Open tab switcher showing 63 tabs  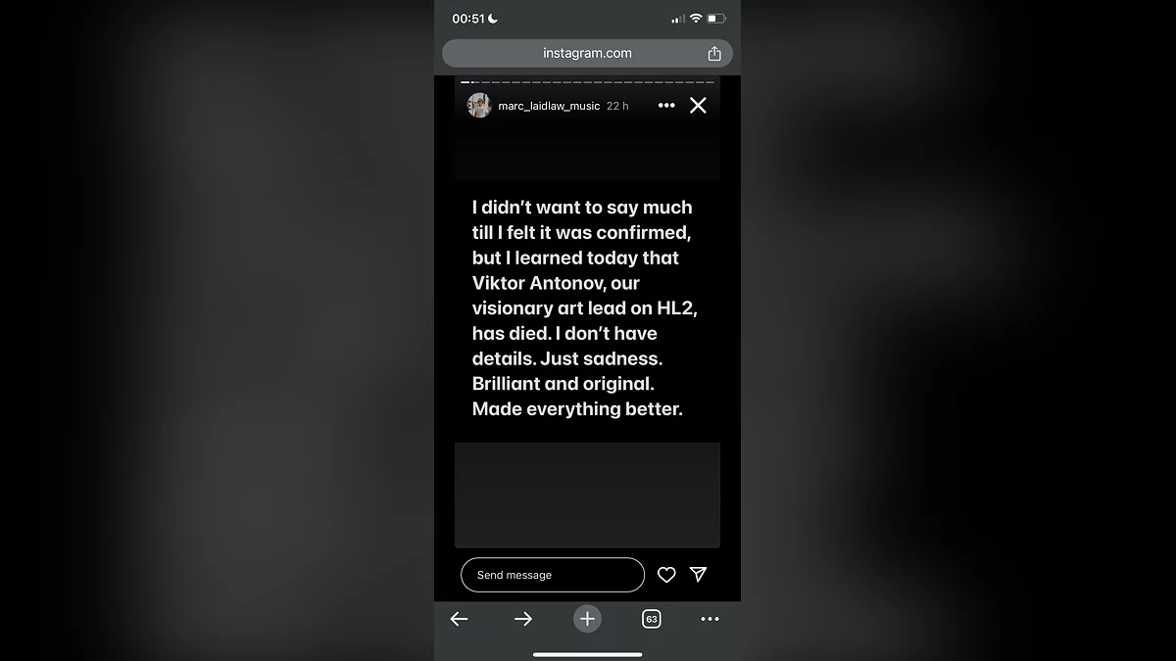coord(652,619)
